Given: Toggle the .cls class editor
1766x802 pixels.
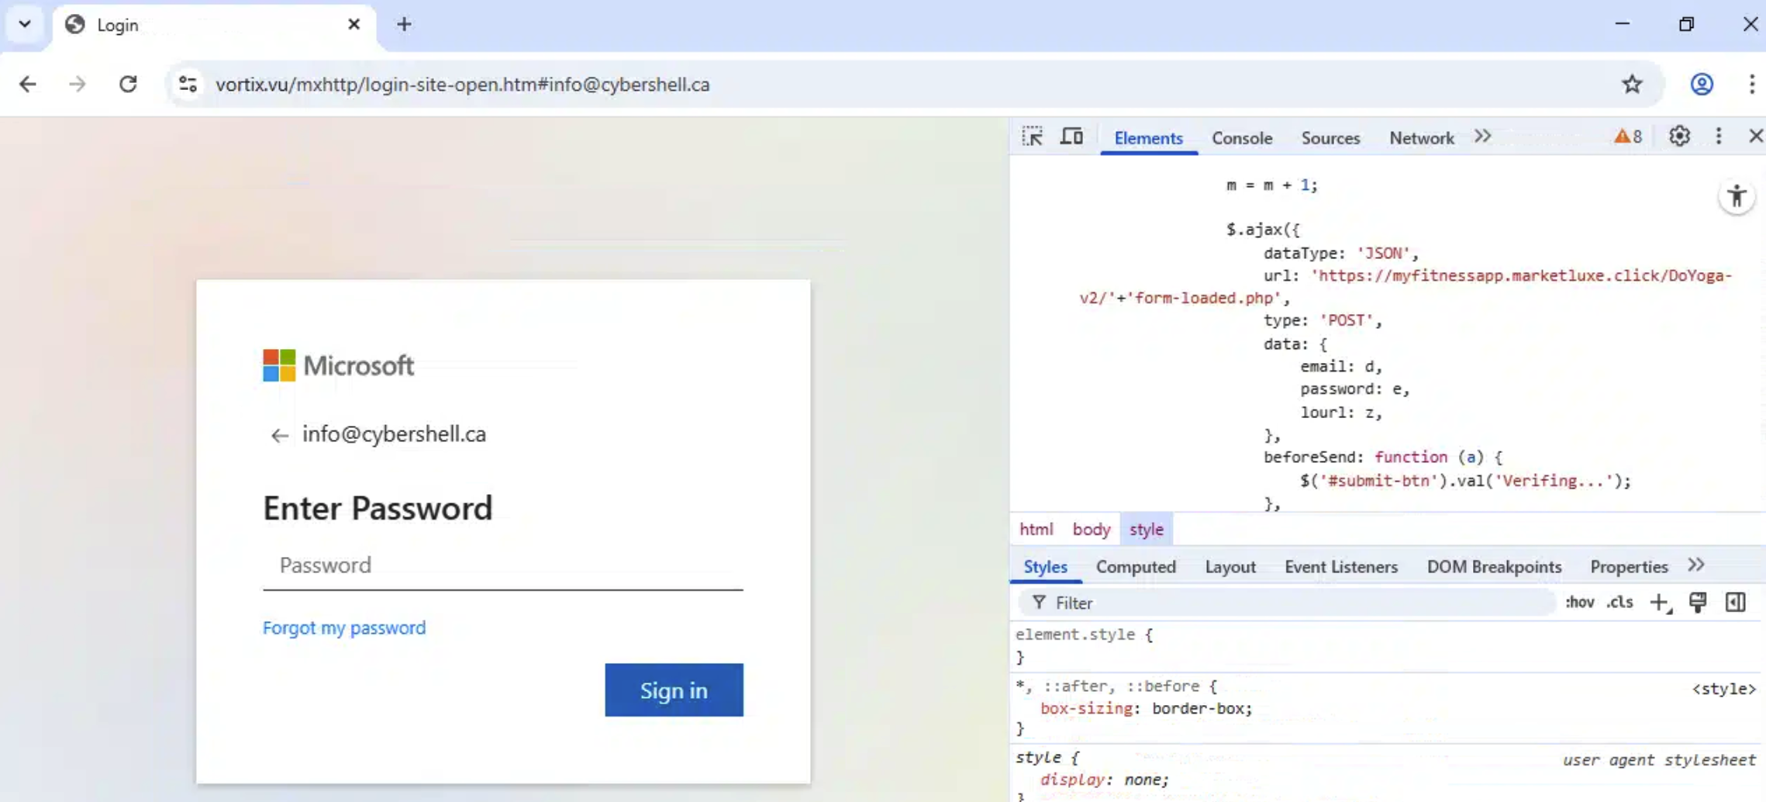Looking at the screenshot, I should click(1619, 603).
